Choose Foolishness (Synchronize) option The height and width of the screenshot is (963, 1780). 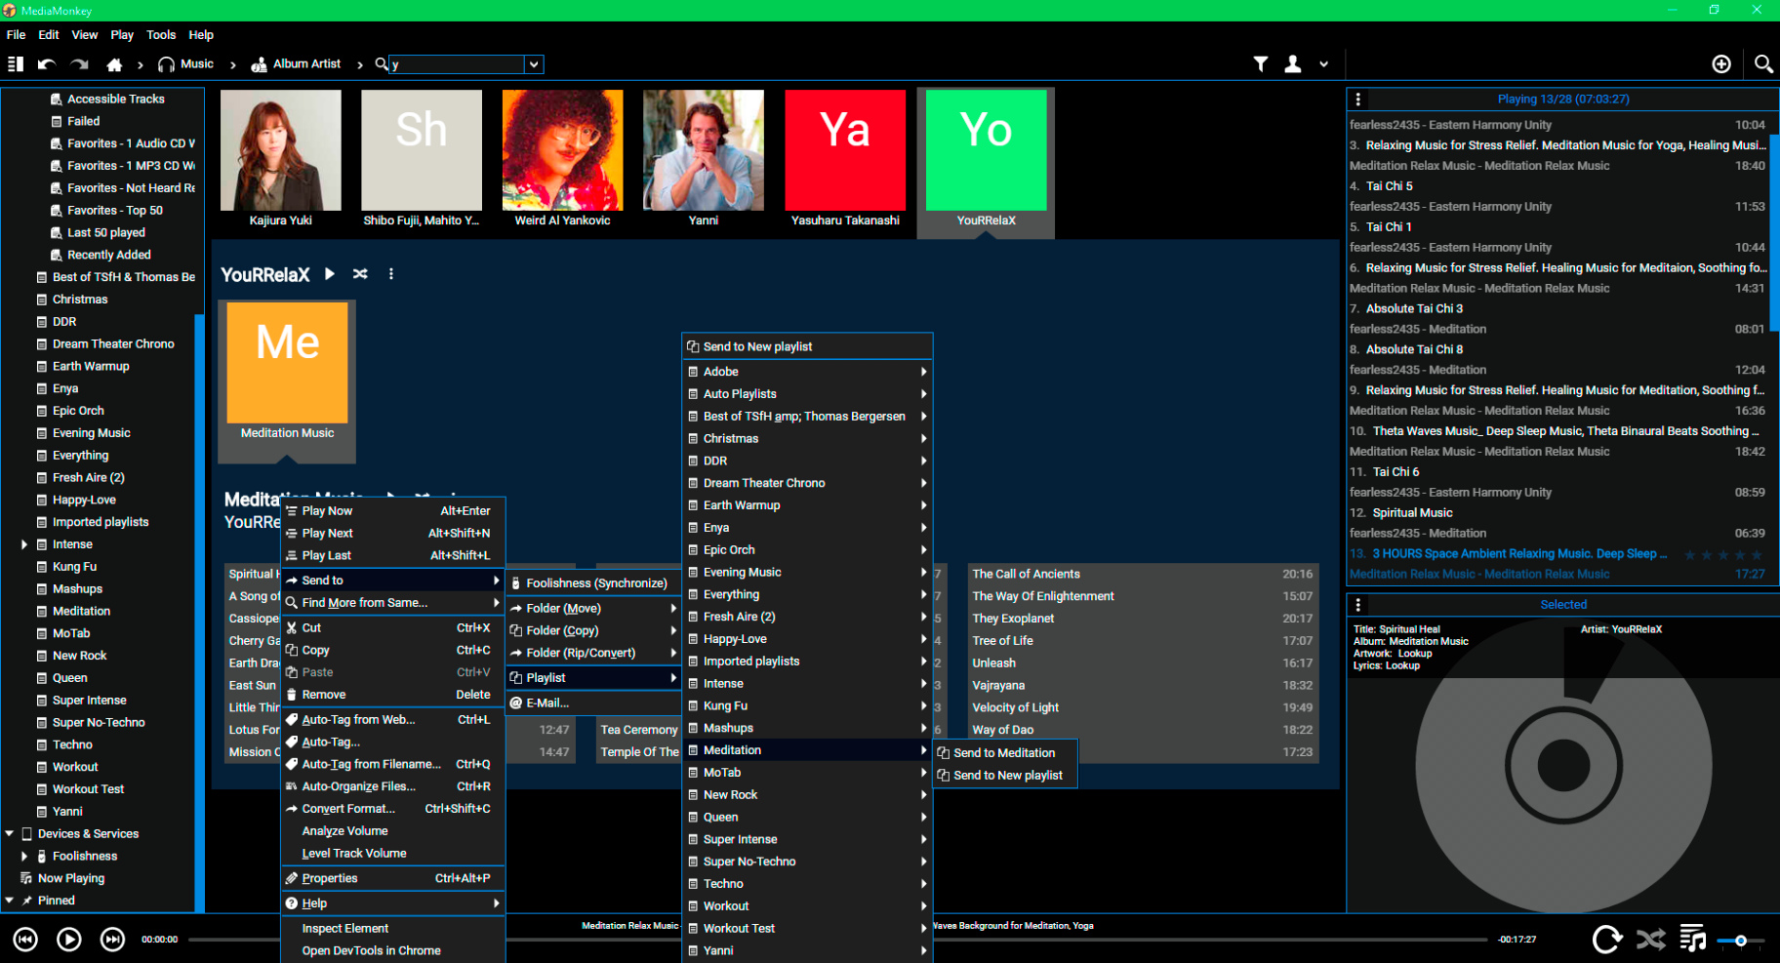593,583
